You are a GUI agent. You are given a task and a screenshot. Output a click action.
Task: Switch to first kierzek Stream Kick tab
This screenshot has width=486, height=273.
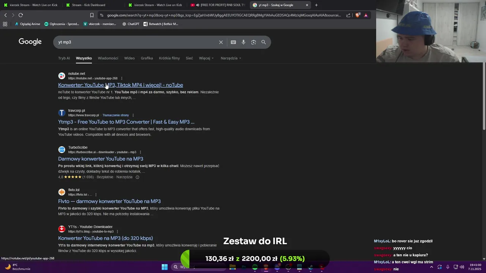click(x=31, y=5)
